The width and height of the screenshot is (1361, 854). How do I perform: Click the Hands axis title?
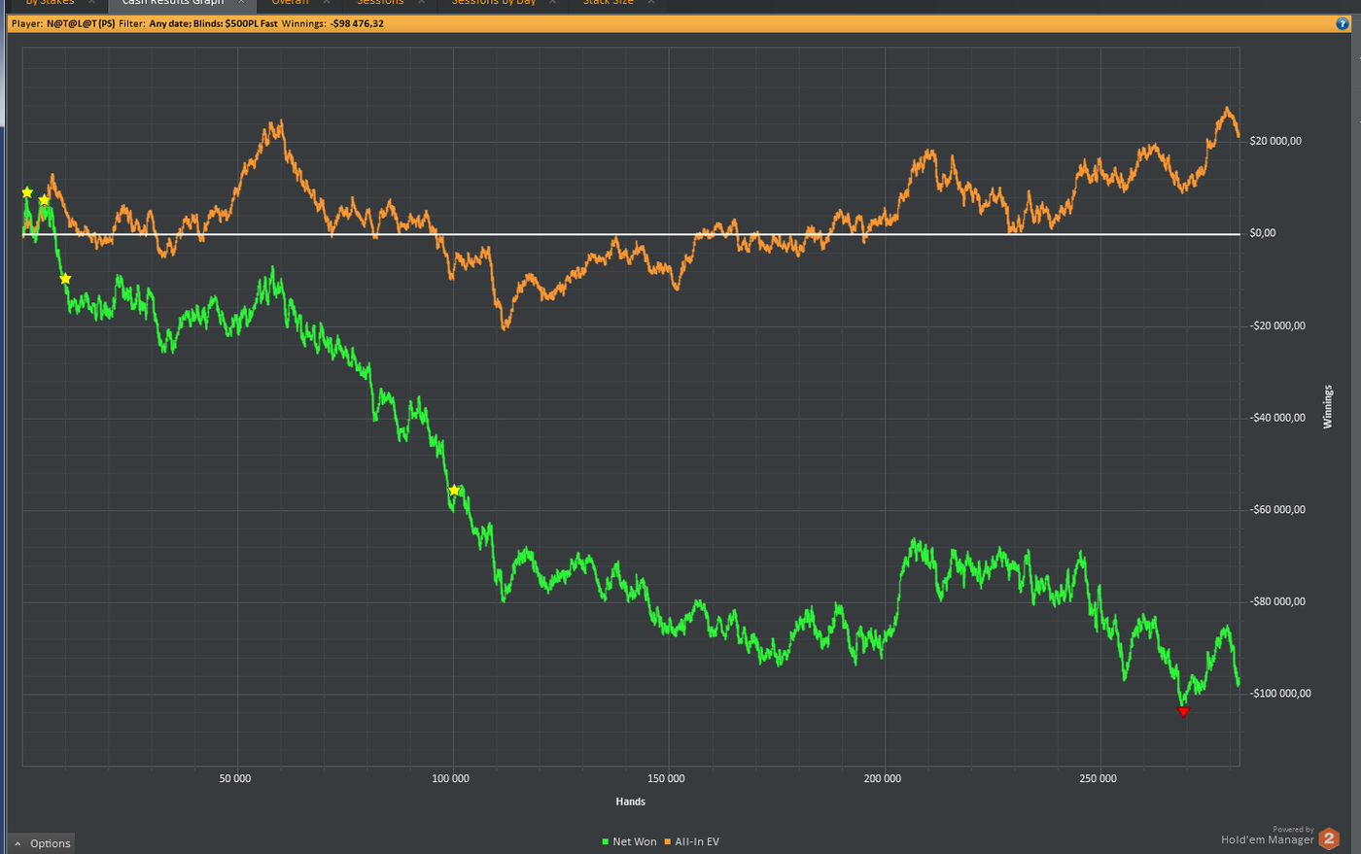[x=631, y=802]
